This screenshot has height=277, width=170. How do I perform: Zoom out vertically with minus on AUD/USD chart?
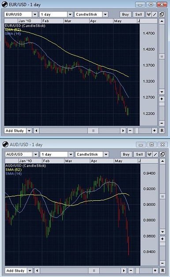[x=162, y=263]
